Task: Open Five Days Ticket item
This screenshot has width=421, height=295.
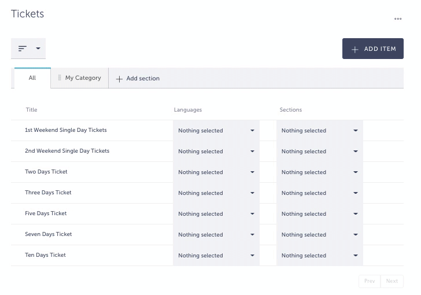Action: tap(46, 213)
